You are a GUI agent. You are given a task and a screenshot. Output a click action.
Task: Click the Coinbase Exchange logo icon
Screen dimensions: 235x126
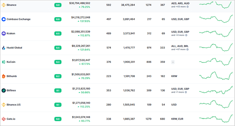pyautogui.click(x=3, y=19)
